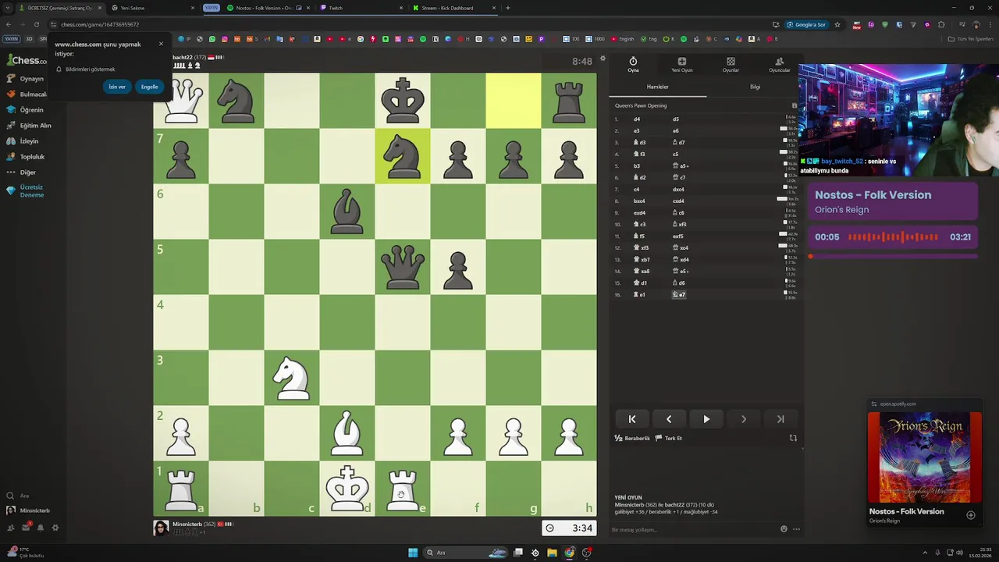
Task: Reload the page
Action: tap(36, 24)
